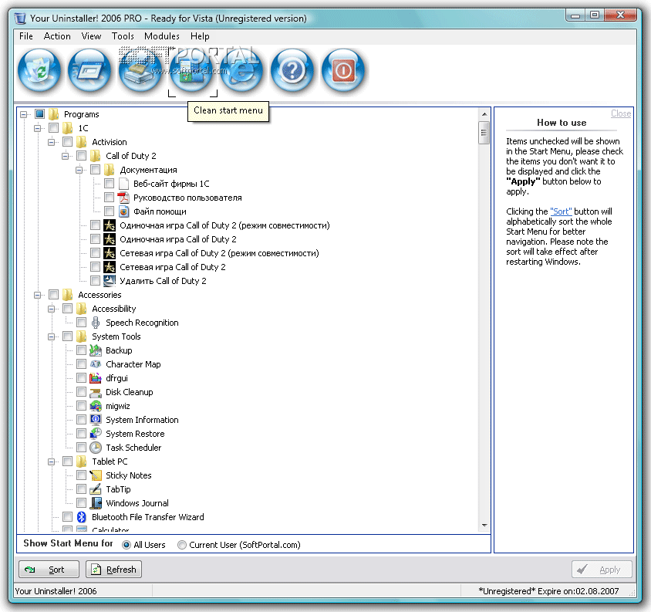Click the Internet Explorer 'e' toolbar icon
Image resolution: width=651 pixels, height=612 pixels.
(241, 70)
